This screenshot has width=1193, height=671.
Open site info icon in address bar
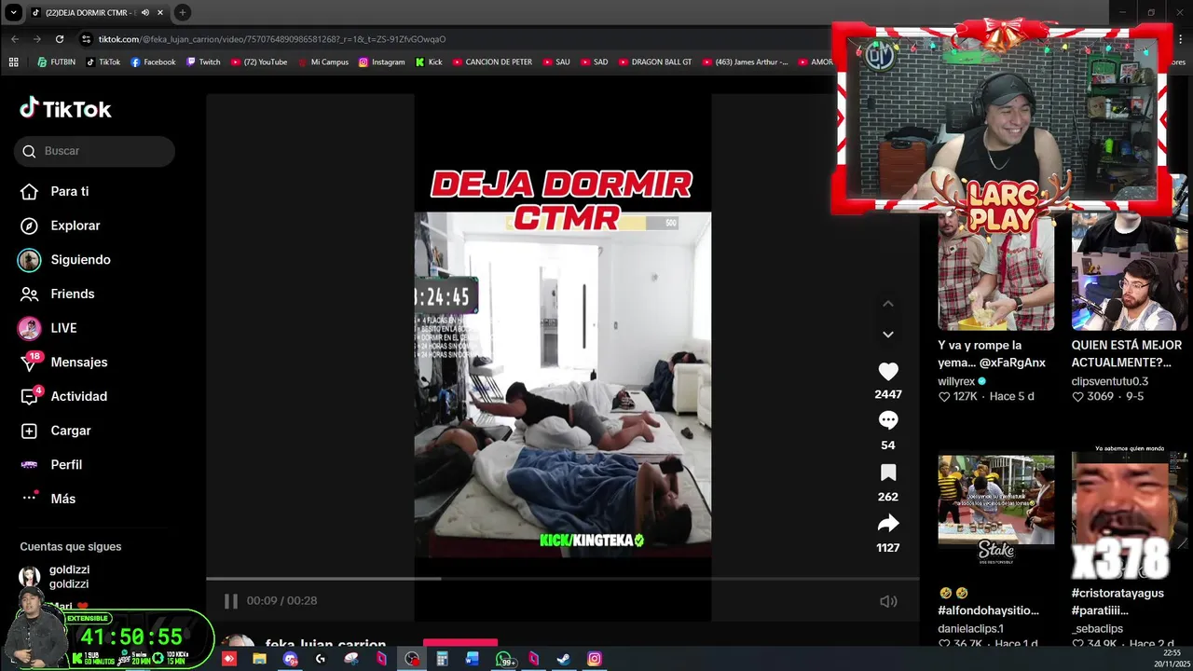(87, 39)
